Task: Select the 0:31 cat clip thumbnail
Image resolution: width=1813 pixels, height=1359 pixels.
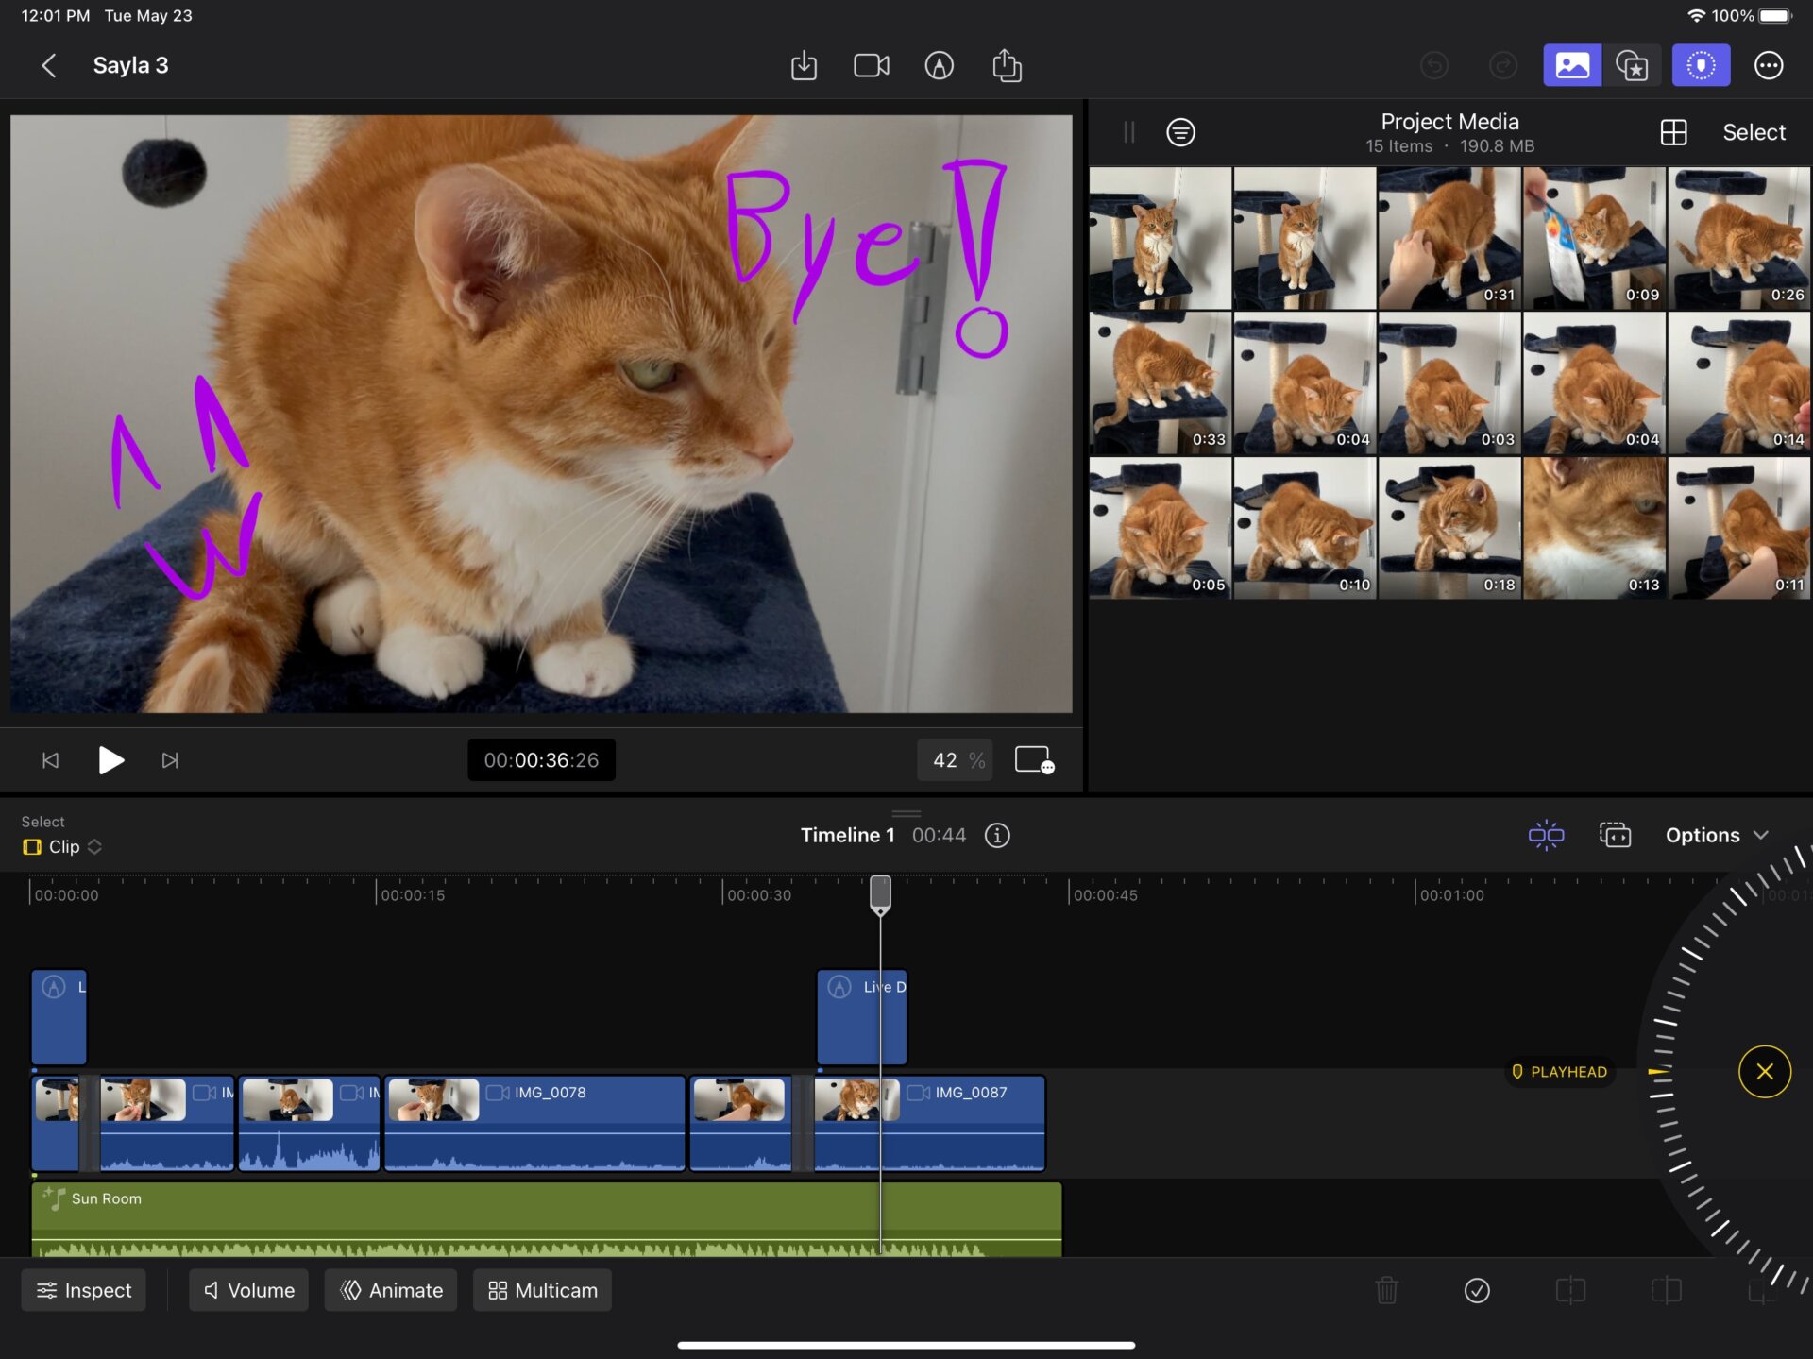Action: [x=1449, y=238]
